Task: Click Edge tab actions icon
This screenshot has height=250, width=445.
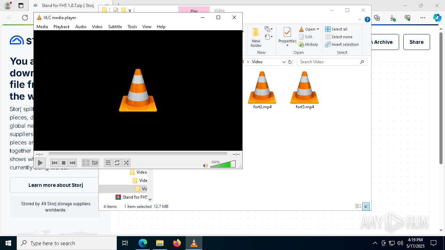Action: (21, 6)
